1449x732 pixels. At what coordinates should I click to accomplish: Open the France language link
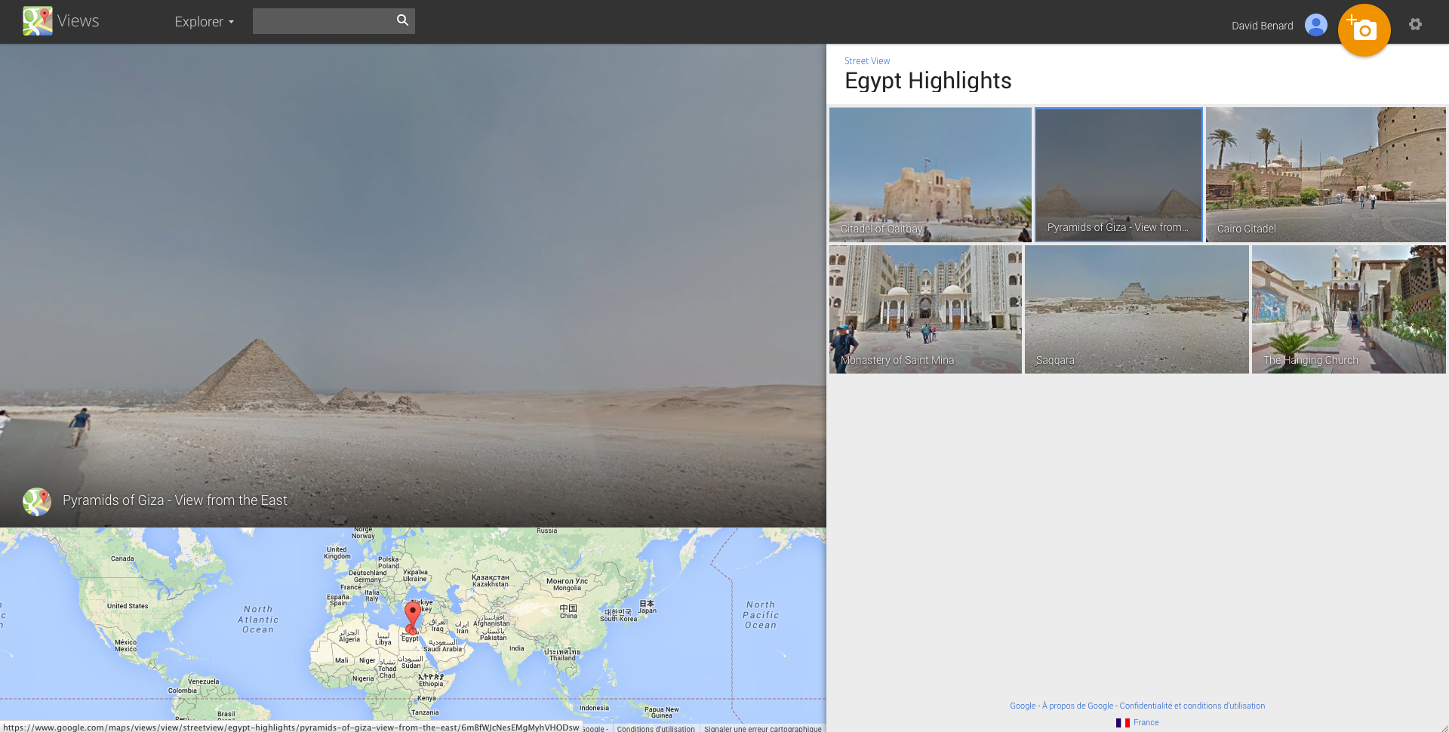click(x=1146, y=723)
